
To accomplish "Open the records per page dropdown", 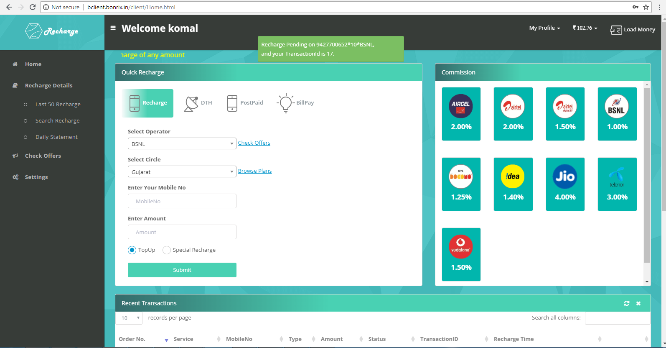I will click(x=129, y=318).
